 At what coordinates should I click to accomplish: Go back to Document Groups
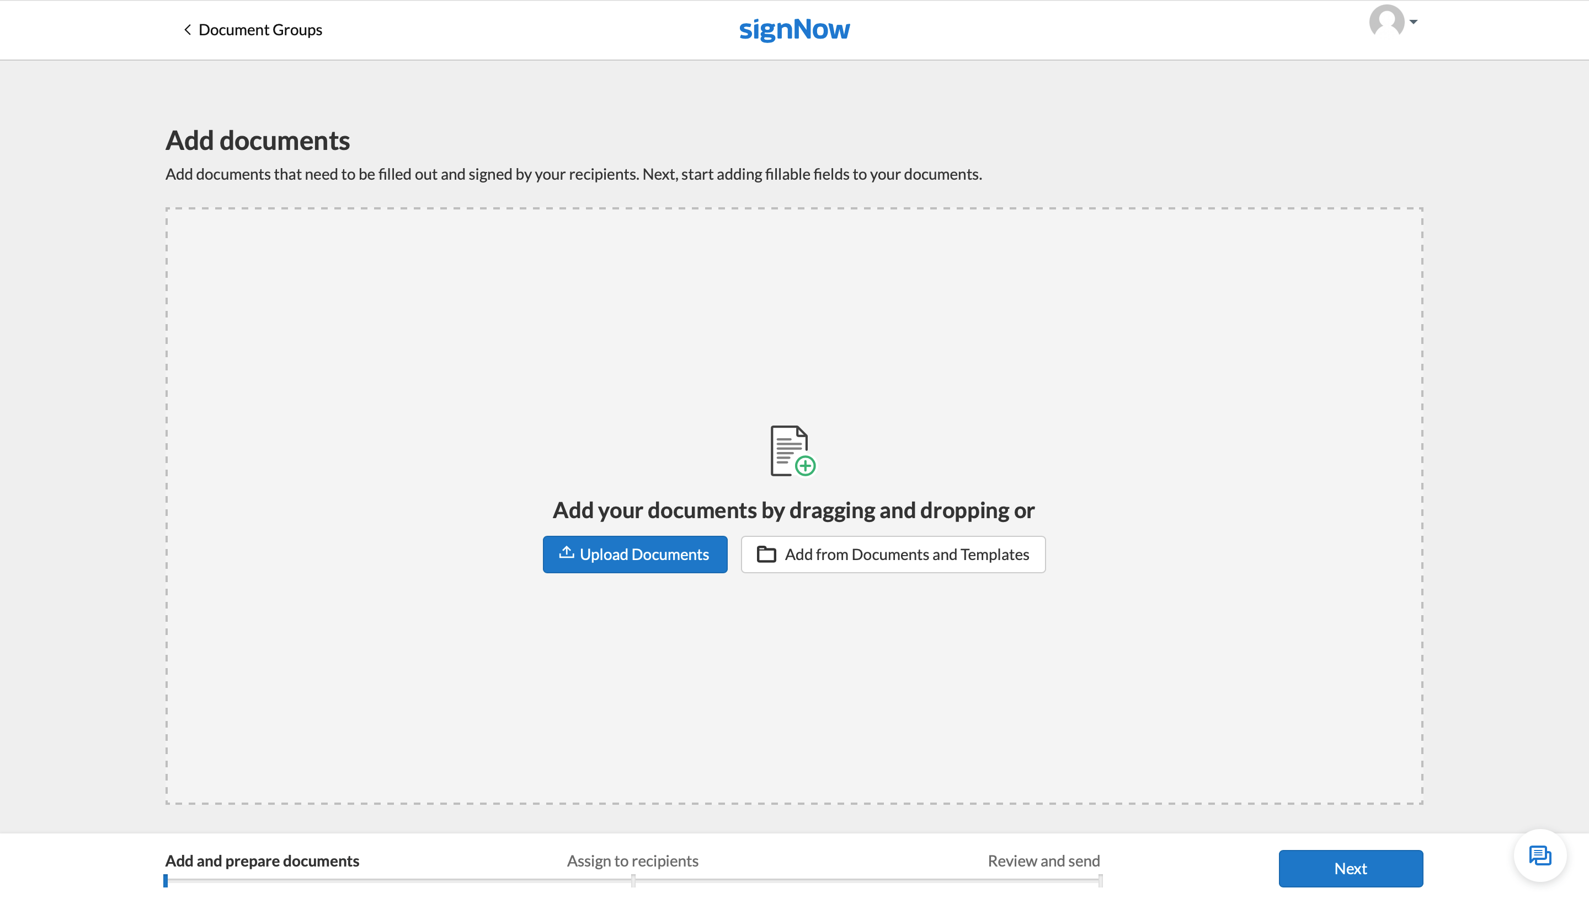260,30
